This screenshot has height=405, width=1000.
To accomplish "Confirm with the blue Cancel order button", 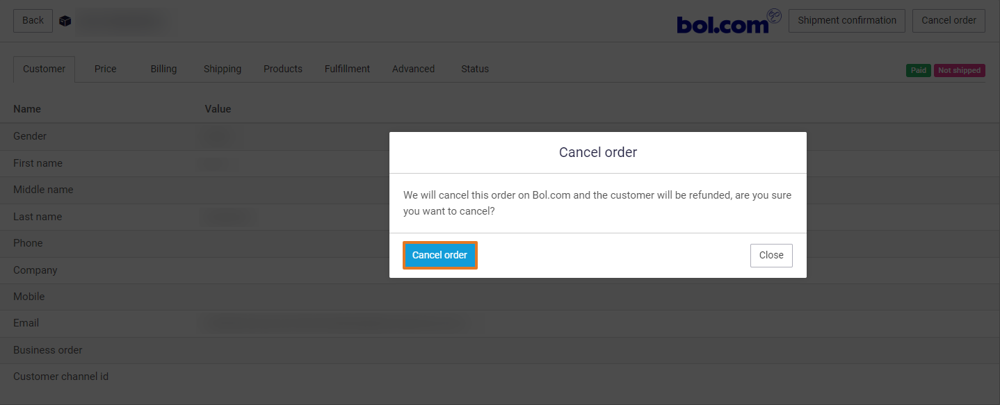I will pos(439,255).
